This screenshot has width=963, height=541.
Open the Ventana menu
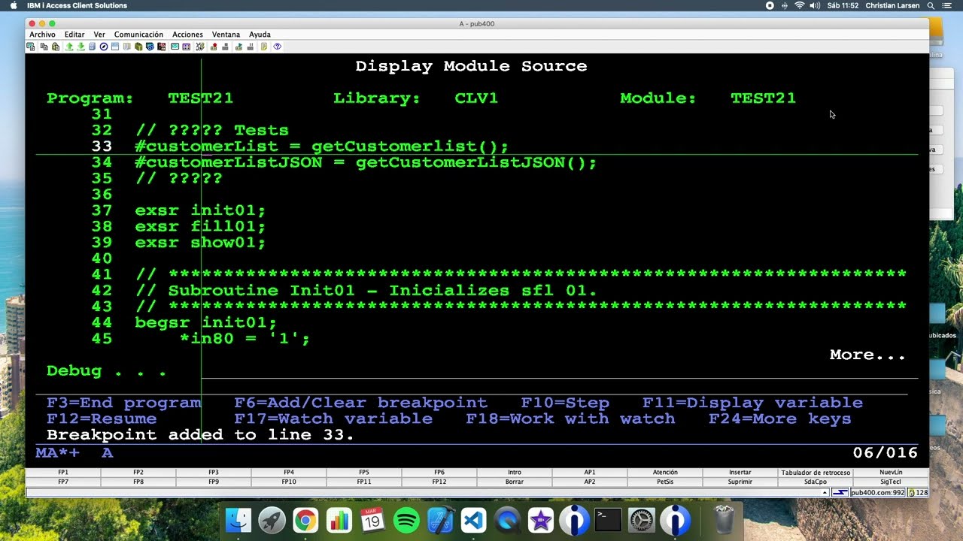coord(226,35)
